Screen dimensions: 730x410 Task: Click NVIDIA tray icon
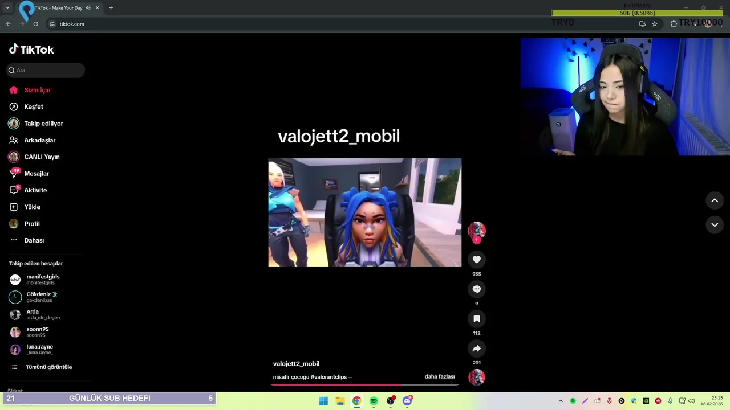pyautogui.click(x=646, y=401)
